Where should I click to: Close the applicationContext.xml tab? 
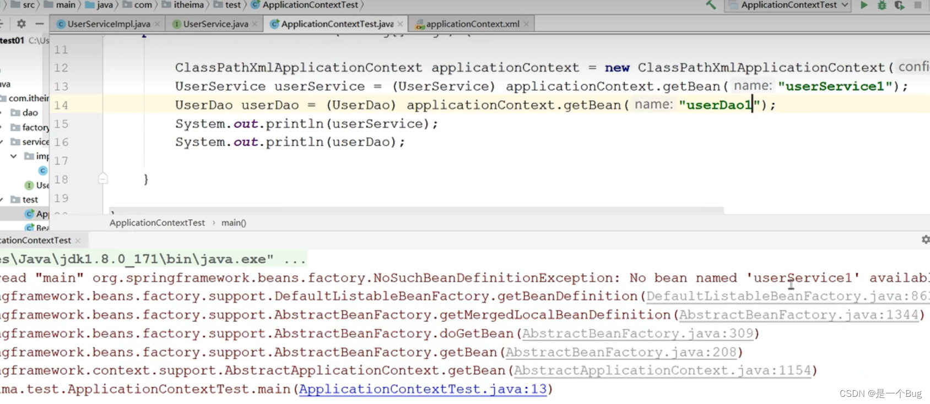526,24
